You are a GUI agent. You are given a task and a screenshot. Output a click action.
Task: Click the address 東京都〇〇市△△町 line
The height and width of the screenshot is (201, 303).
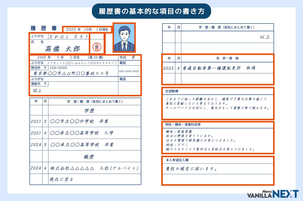(71, 73)
